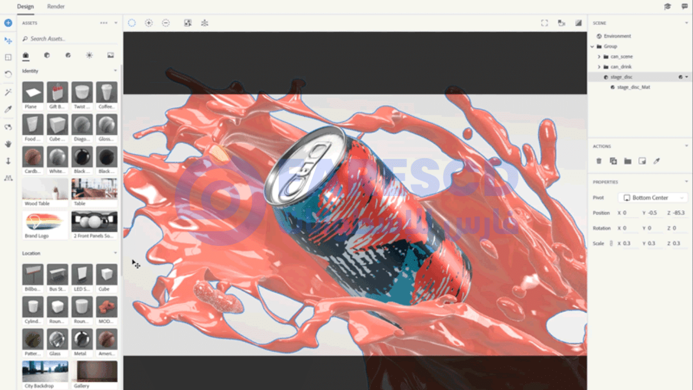Collapse the Location asset section
The height and width of the screenshot is (390, 693).
click(115, 253)
